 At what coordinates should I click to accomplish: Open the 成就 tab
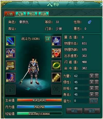(x=44, y=14)
